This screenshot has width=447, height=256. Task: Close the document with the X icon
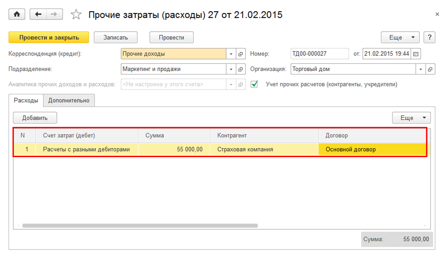coord(437,14)
